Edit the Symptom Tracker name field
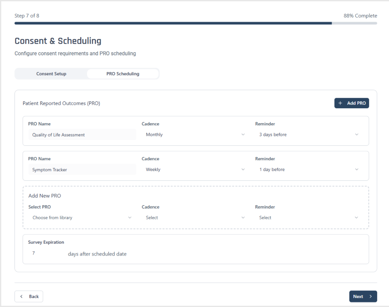Image resolution: width=389 pixels, height=307 pixels. pyautogui.click(x=82, y=169)
